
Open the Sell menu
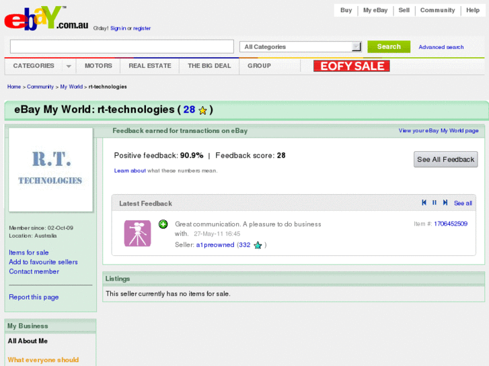(404, 10)
